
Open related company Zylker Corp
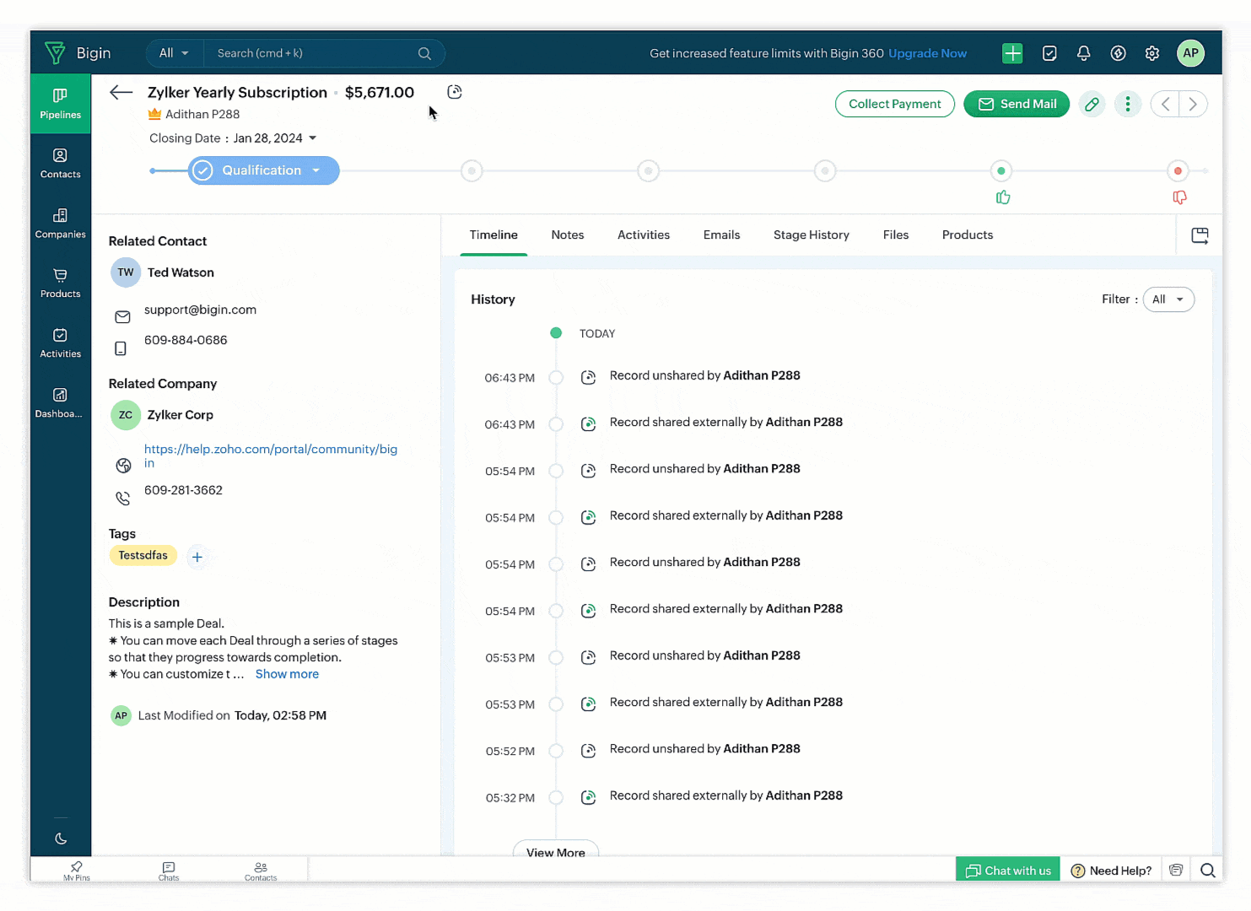coord(181,415)
